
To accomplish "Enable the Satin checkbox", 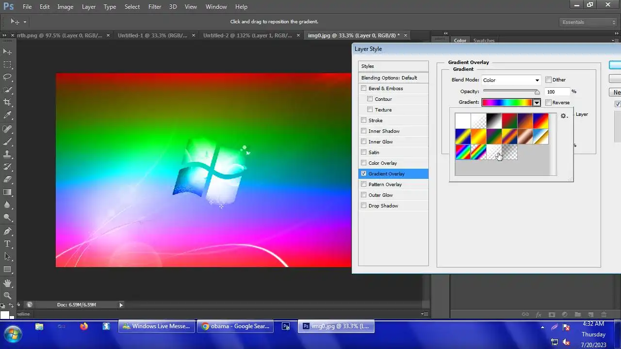I will (x=363, y=152).
